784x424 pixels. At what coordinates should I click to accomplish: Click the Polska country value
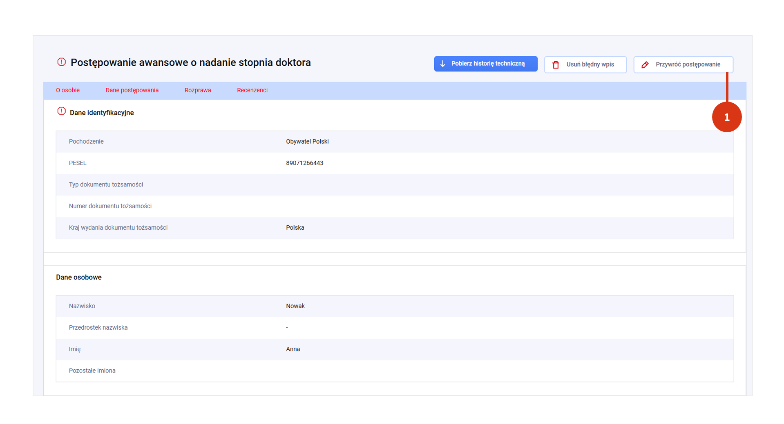point(295,228)
